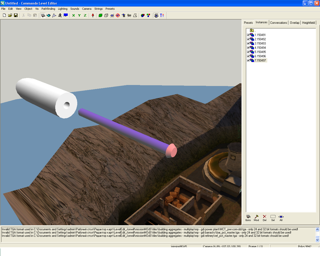
Task: Click the All eye visibility button
Action: [x=281, y=218]
